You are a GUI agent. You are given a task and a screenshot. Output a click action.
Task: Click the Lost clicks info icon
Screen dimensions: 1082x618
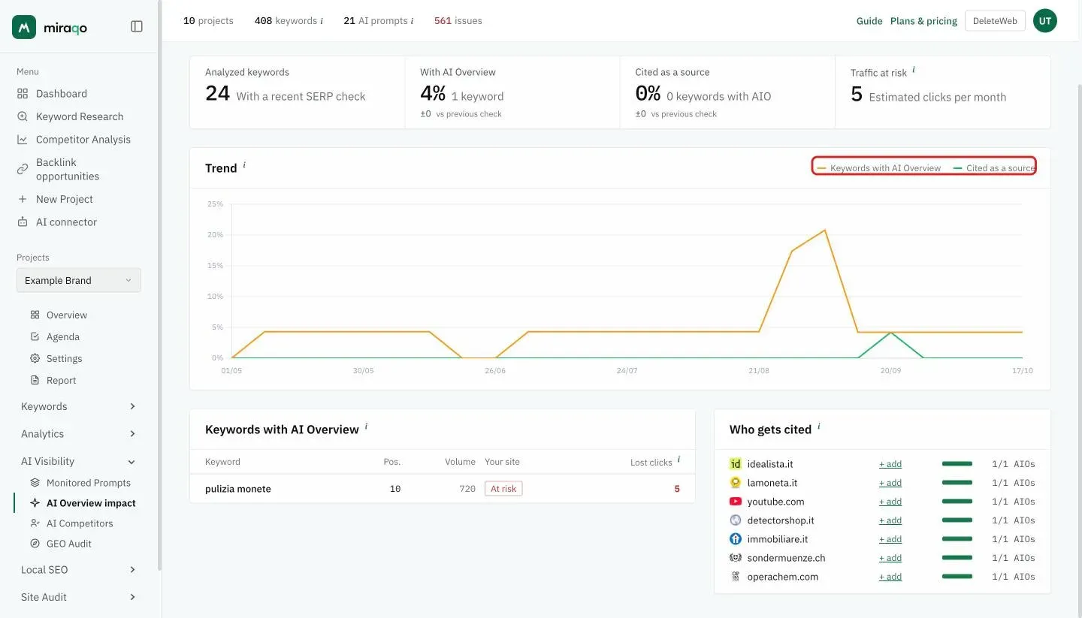pos(679,460)
